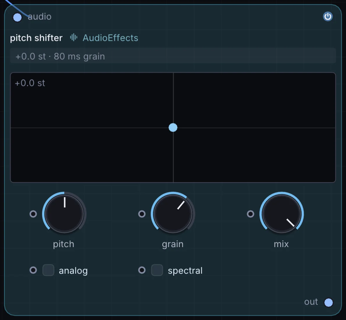This screenshot has width=346, height=320.
Task: Click the analog modulation port
Action: point(33,270)
